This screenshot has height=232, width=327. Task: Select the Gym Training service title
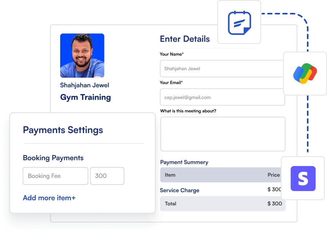(x=85, y=97)
